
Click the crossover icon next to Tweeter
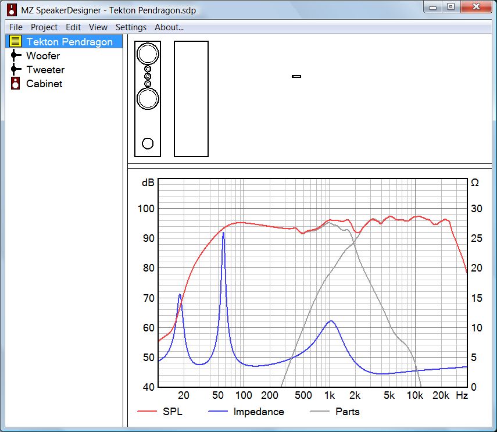(x=15, y=69)
